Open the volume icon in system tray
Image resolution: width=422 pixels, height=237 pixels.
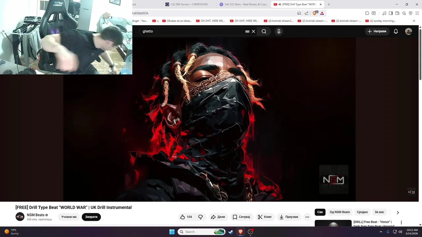pyautogui.click(x=400, y=232)
